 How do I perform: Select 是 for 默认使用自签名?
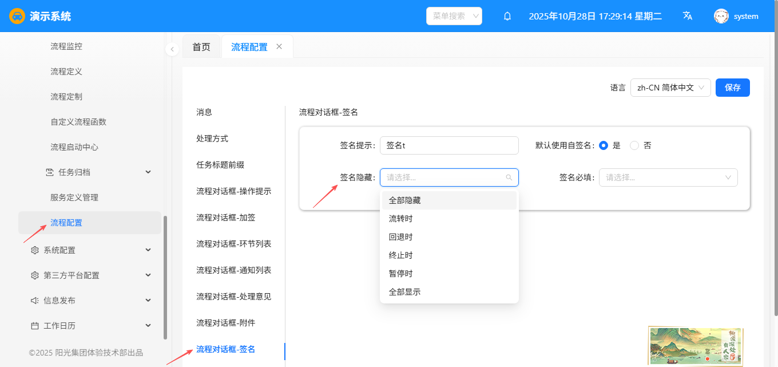(604, 145)
